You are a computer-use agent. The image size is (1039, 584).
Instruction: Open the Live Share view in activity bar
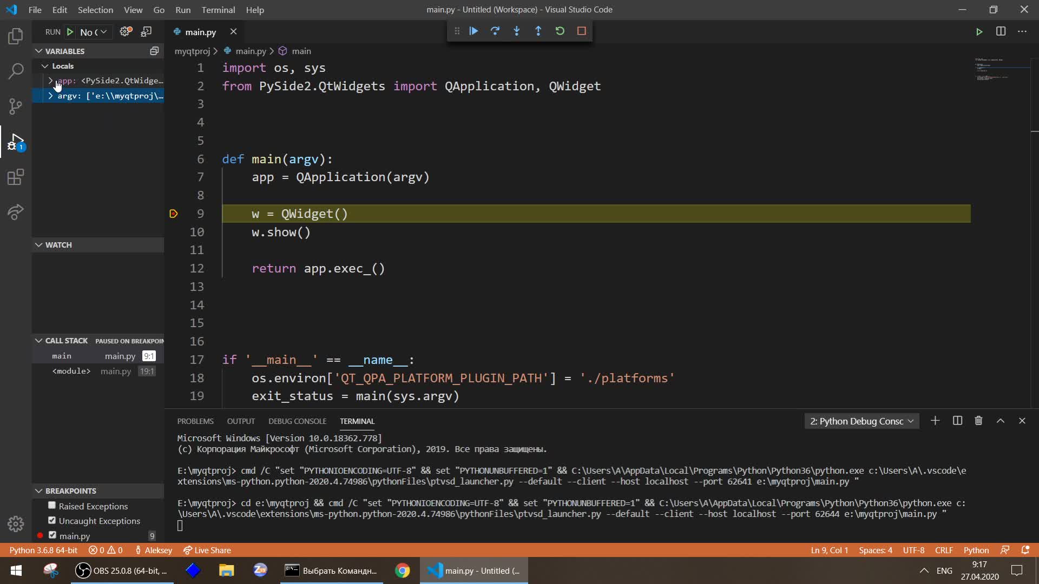pyautogui.click(x=16, y=211)
